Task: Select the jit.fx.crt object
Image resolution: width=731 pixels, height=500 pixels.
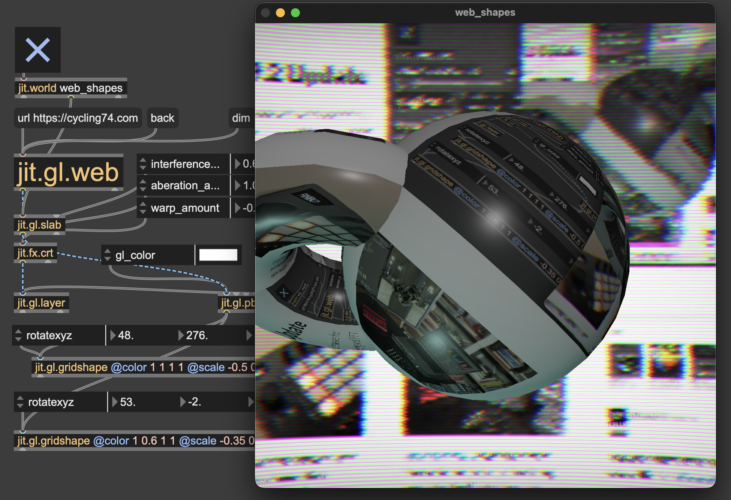Action: coord(36,253)
